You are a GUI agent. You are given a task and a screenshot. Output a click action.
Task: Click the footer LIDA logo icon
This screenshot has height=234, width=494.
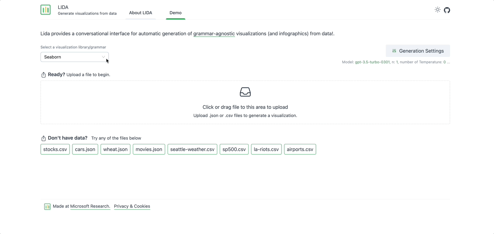(x=47, y=206)
